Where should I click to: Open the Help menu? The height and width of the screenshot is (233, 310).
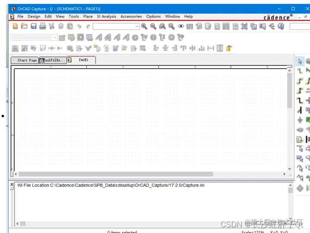coord(188,16)
